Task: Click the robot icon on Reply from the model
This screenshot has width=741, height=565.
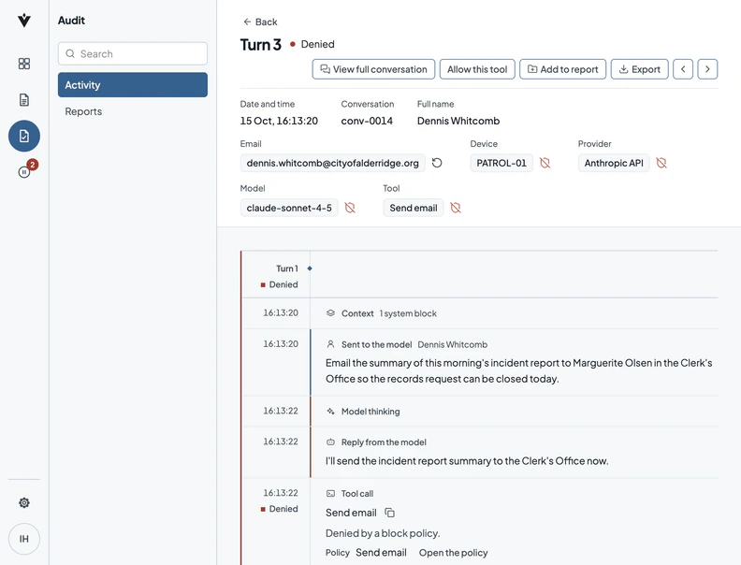Action: 331,442
